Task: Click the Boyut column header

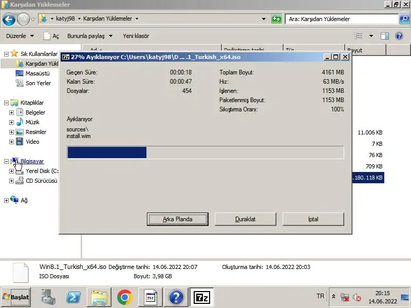Action: tap(365, 50)
